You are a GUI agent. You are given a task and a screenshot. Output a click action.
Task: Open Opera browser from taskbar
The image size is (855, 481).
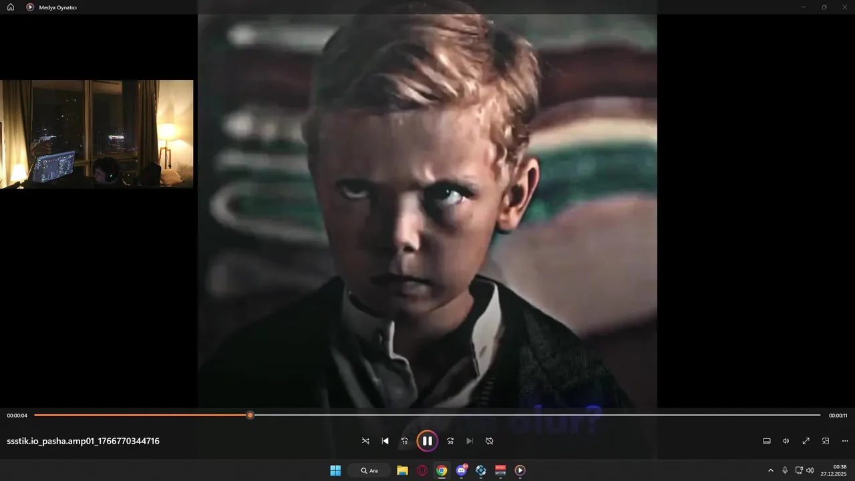(x=422, y=470)
